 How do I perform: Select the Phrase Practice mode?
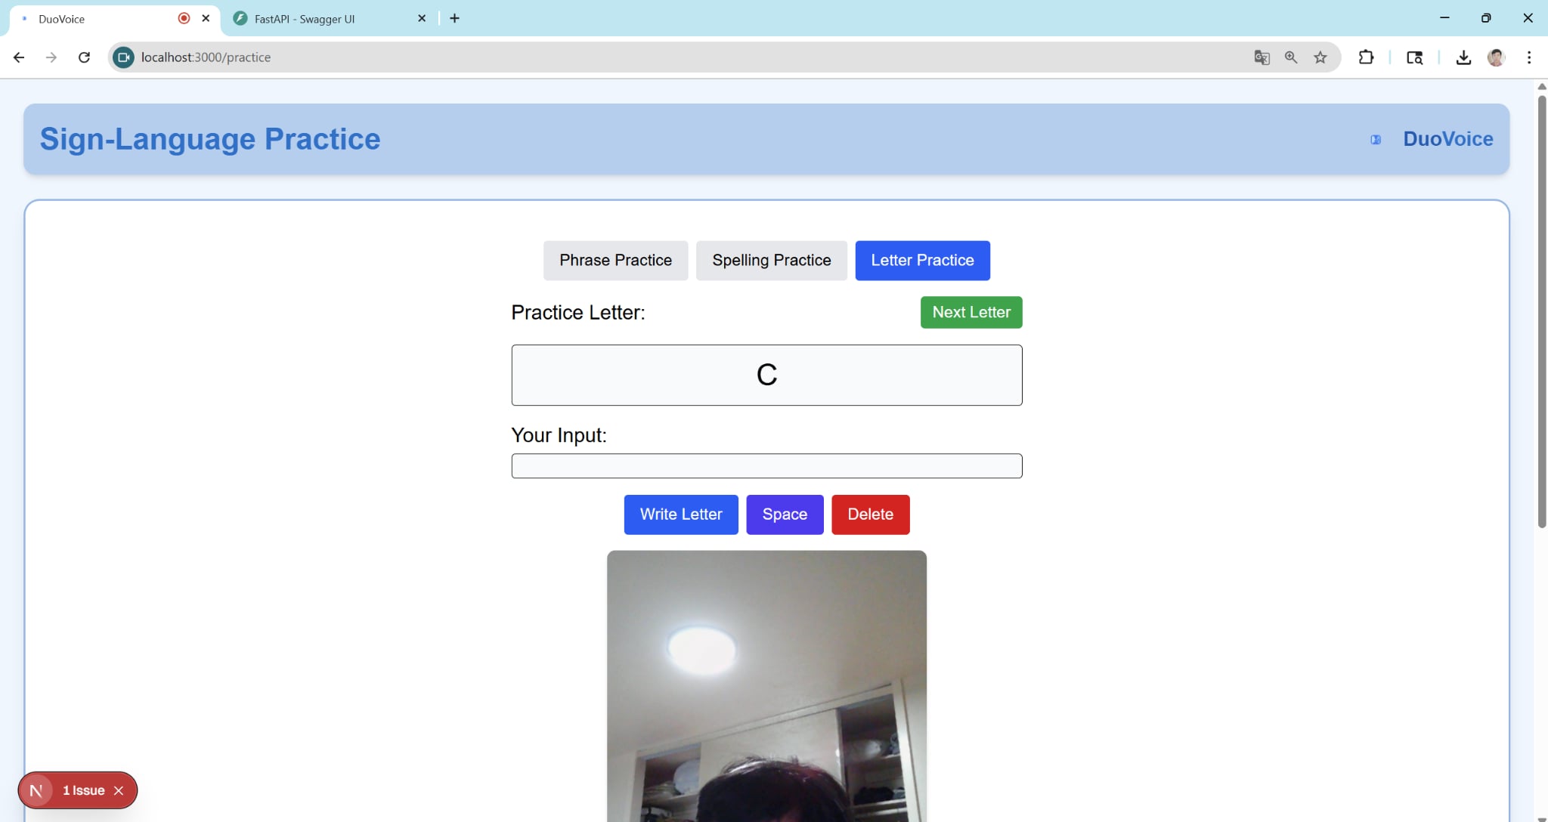point(615,261)
